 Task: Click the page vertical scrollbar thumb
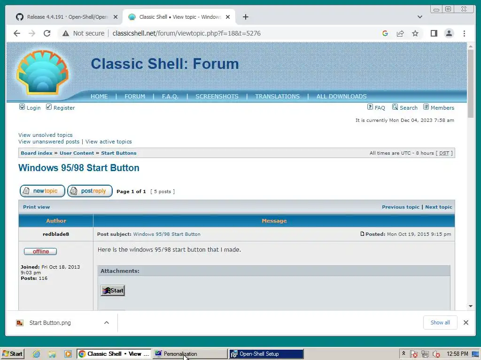coord(471,83)
